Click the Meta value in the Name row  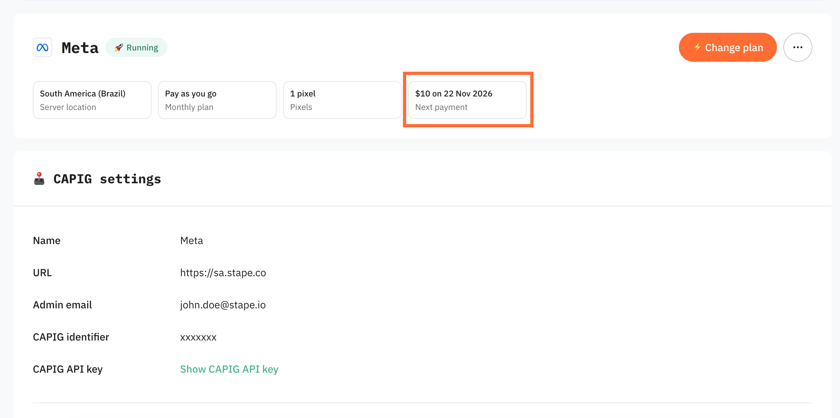(x=191, y=241)
